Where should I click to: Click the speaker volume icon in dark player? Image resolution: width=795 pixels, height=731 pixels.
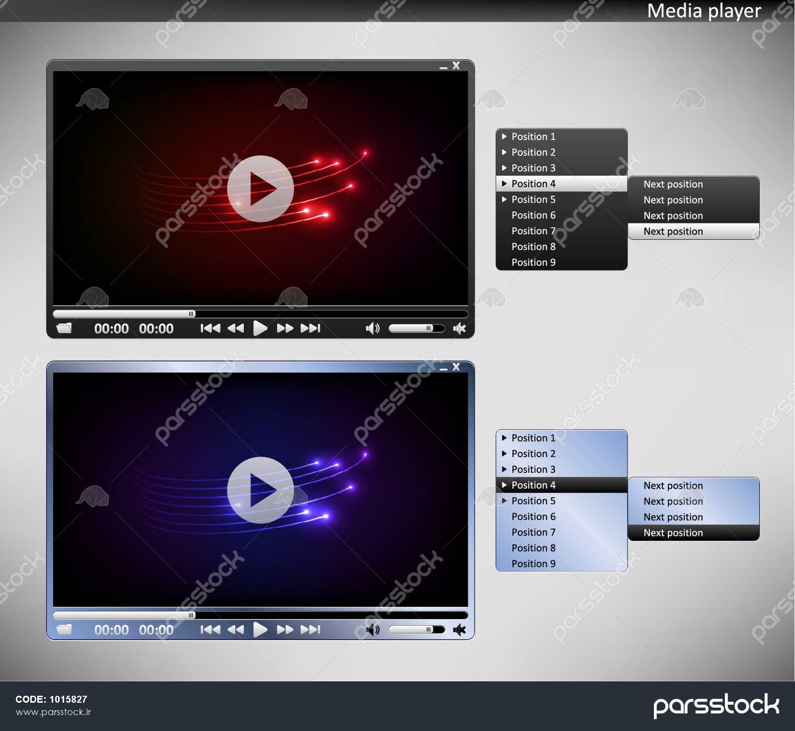tap(372, 328)
